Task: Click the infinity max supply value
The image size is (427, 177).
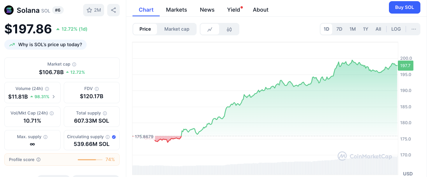Action: click(32, 144)
